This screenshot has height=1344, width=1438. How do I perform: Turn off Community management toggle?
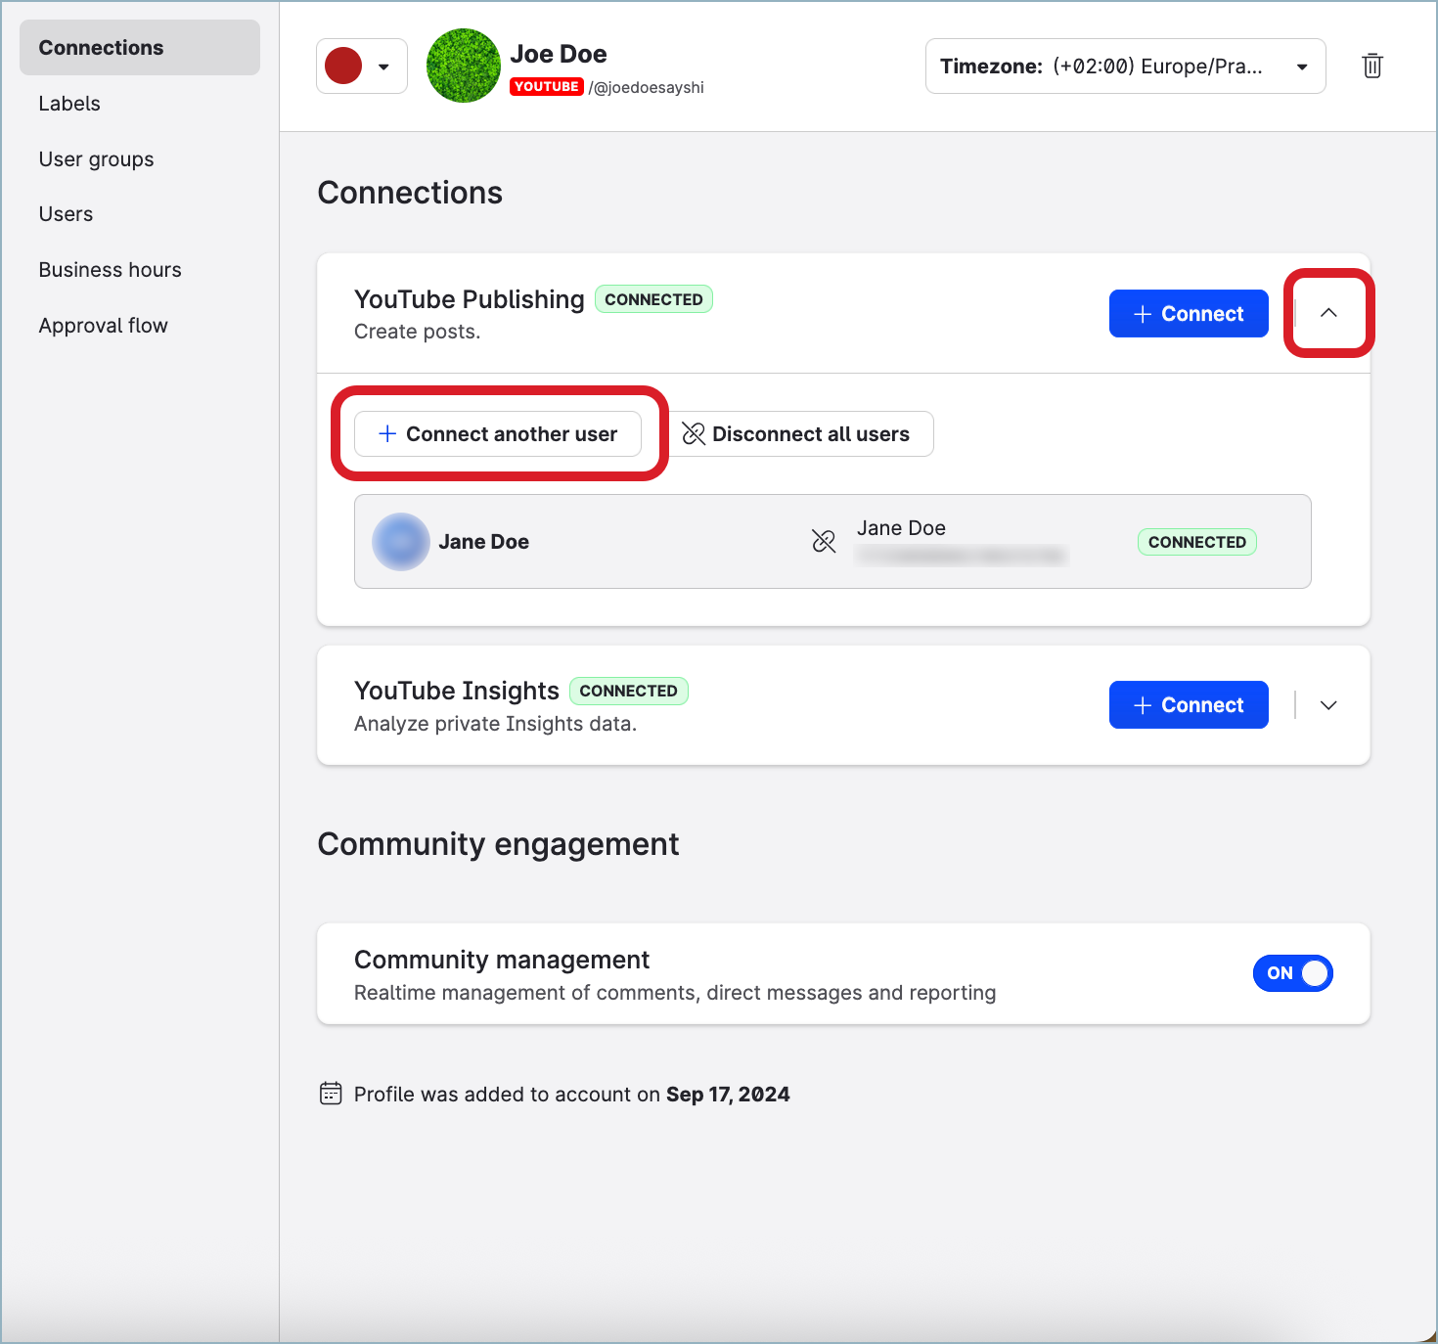[x=1292, y=973]
